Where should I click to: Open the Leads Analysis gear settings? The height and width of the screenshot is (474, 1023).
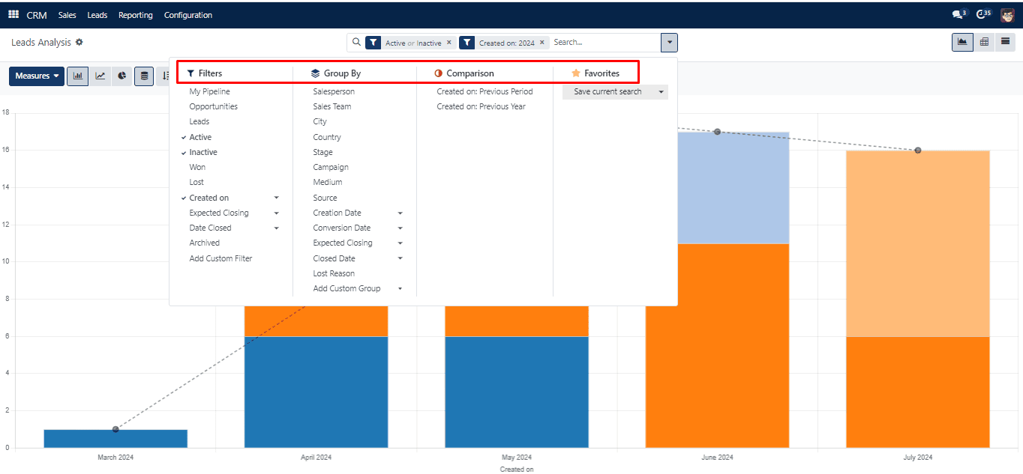(x=79, y=43)
